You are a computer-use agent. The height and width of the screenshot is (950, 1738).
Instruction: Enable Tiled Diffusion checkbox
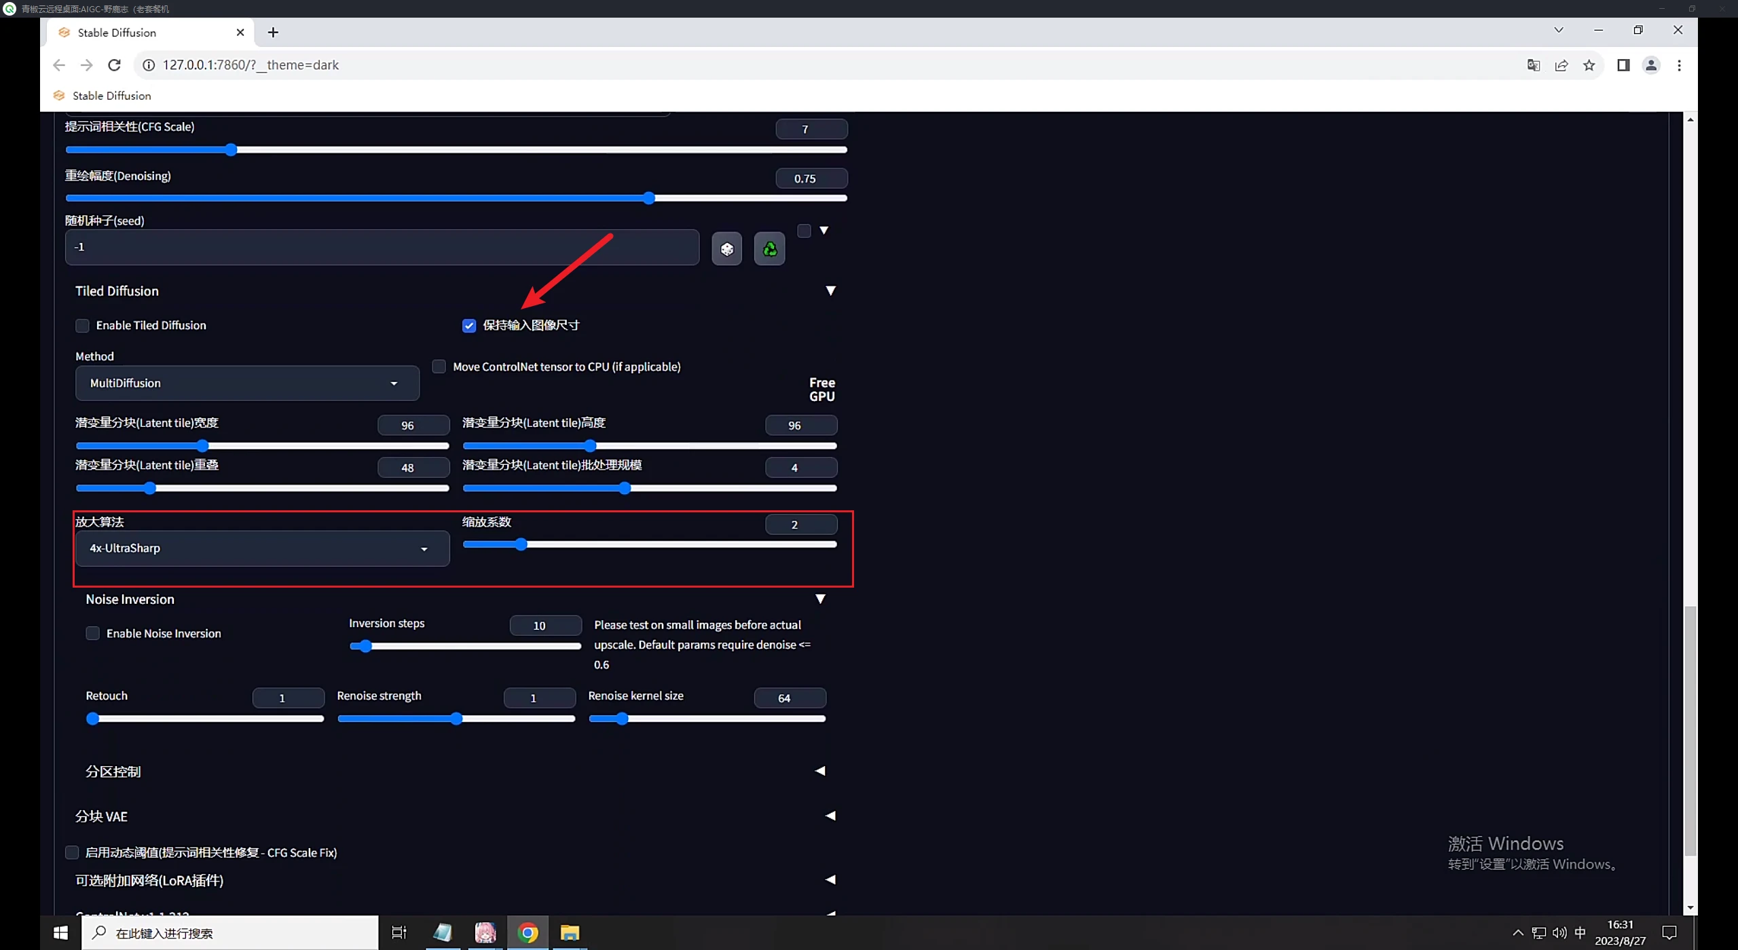tap(83, 326)
